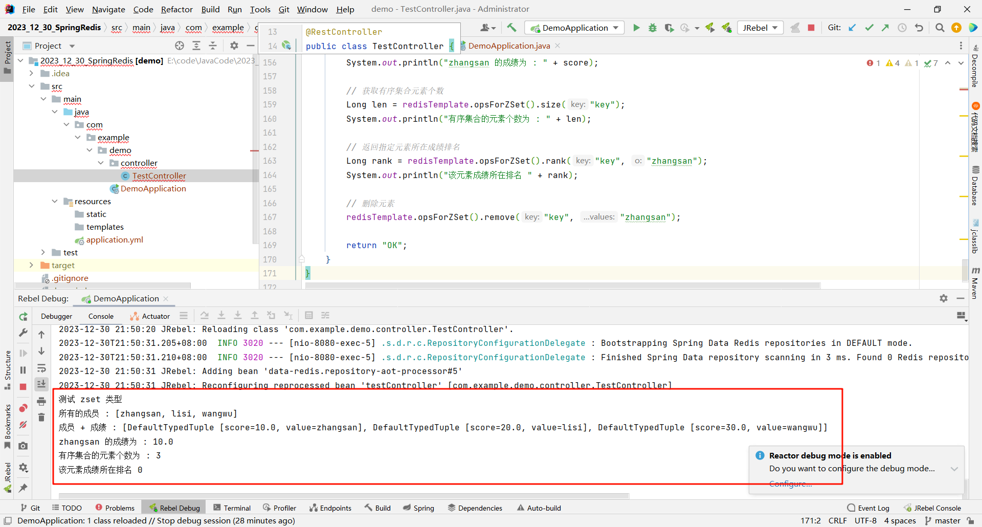The image size is (982, 527).
Task: Toggle soft-wrap in console
Action: point(41,368)
